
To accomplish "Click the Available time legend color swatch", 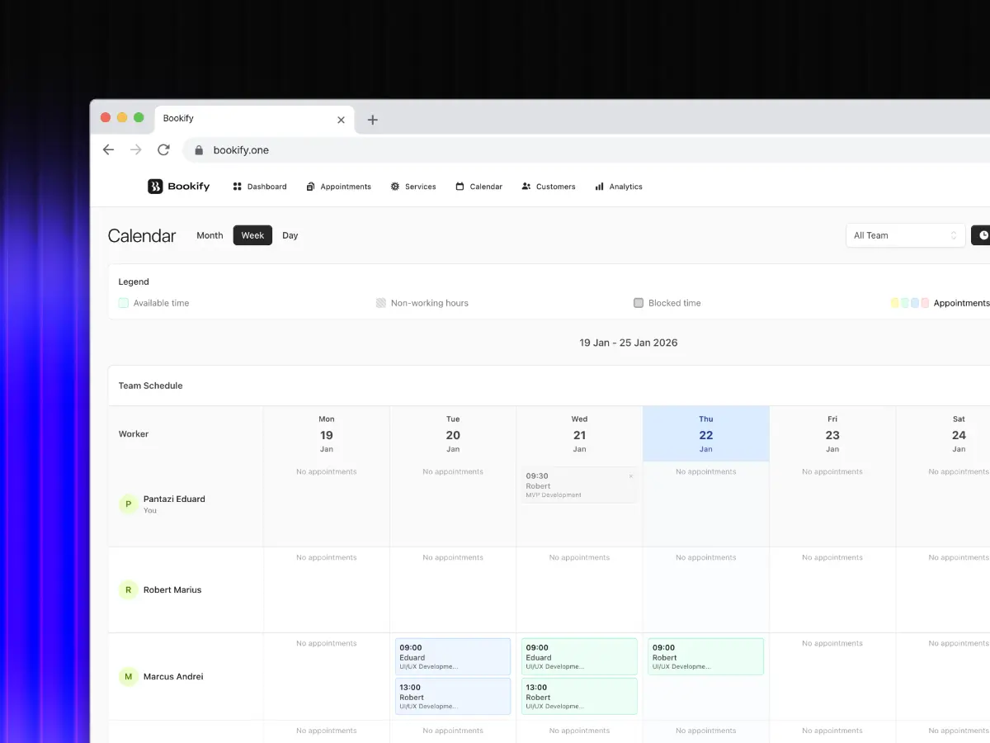I will [122, 303].
